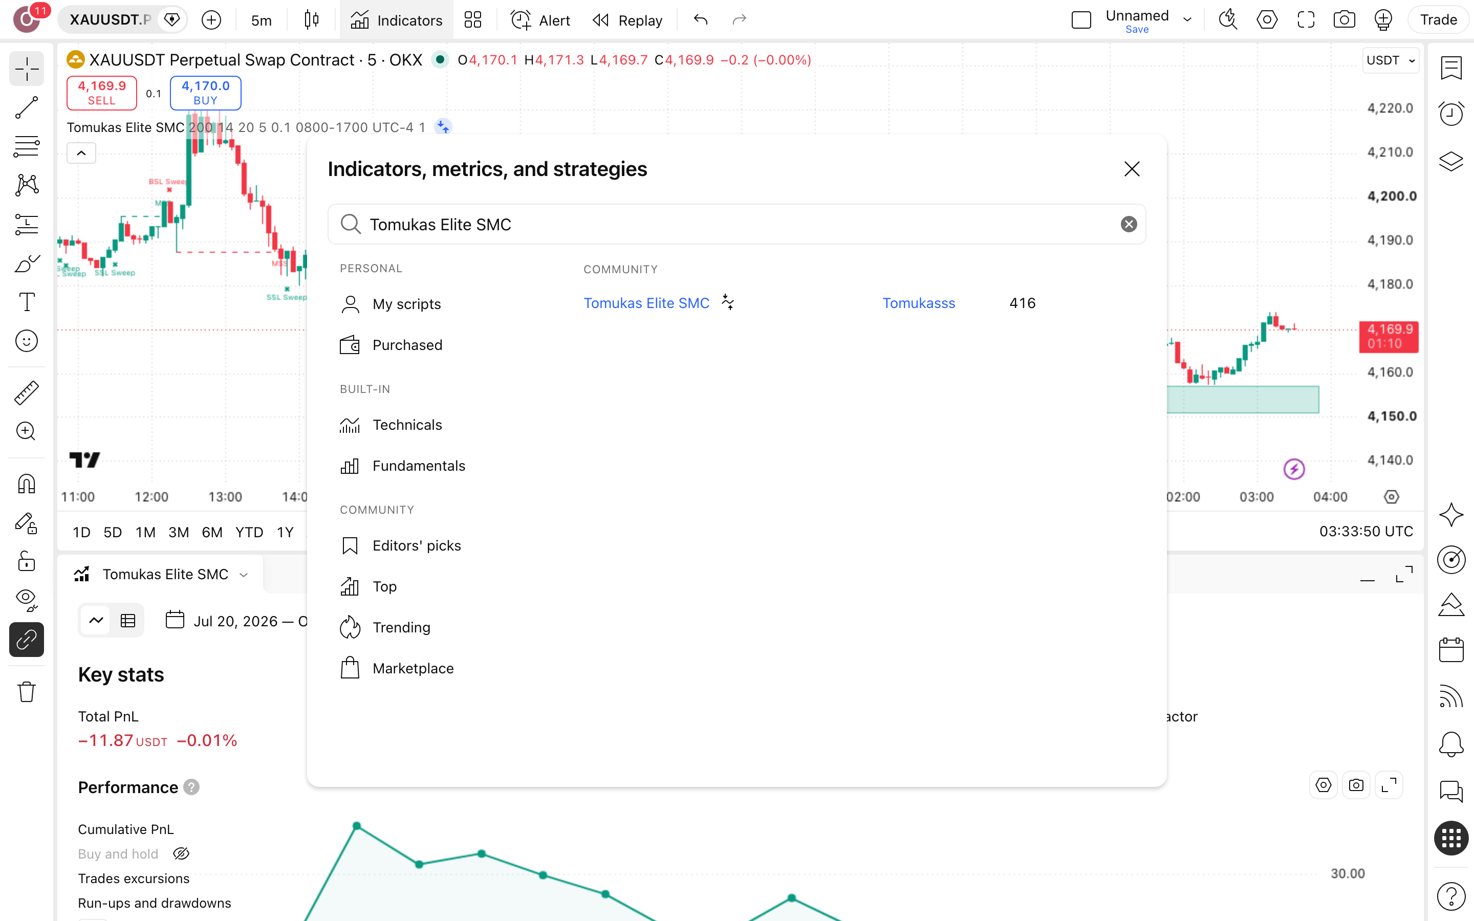Collapse the indicator legend chevron
Viewport: 1474px width, 921px height.
point(81,153)
